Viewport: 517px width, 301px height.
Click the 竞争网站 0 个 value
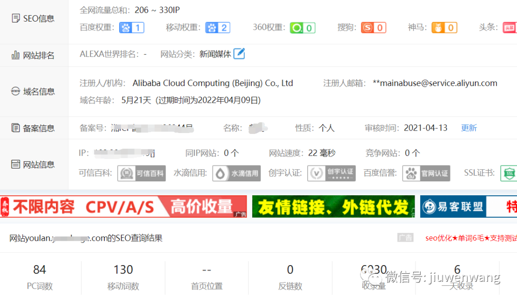click(413, 153)
